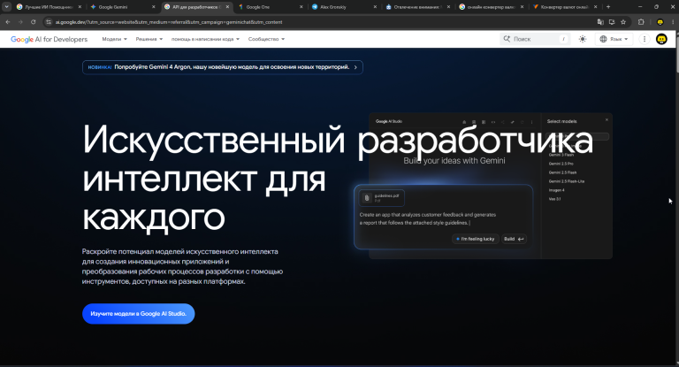
Task: Bookmark this page with the star icon
Action: coord(623,21)
